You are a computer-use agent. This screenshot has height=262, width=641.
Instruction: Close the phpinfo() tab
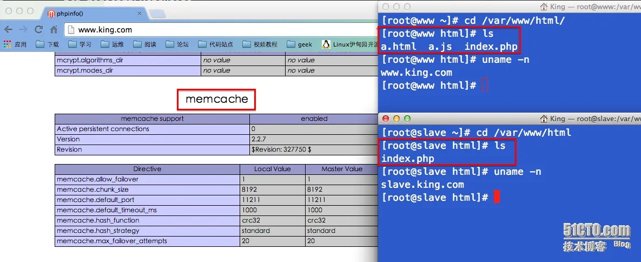pyautogui.click(x=140, y=14)
